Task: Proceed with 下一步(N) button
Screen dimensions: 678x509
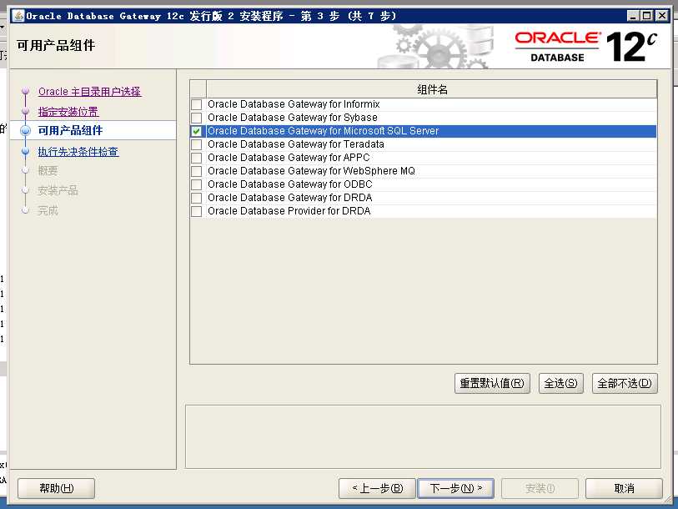Action: tap(455, 489)
